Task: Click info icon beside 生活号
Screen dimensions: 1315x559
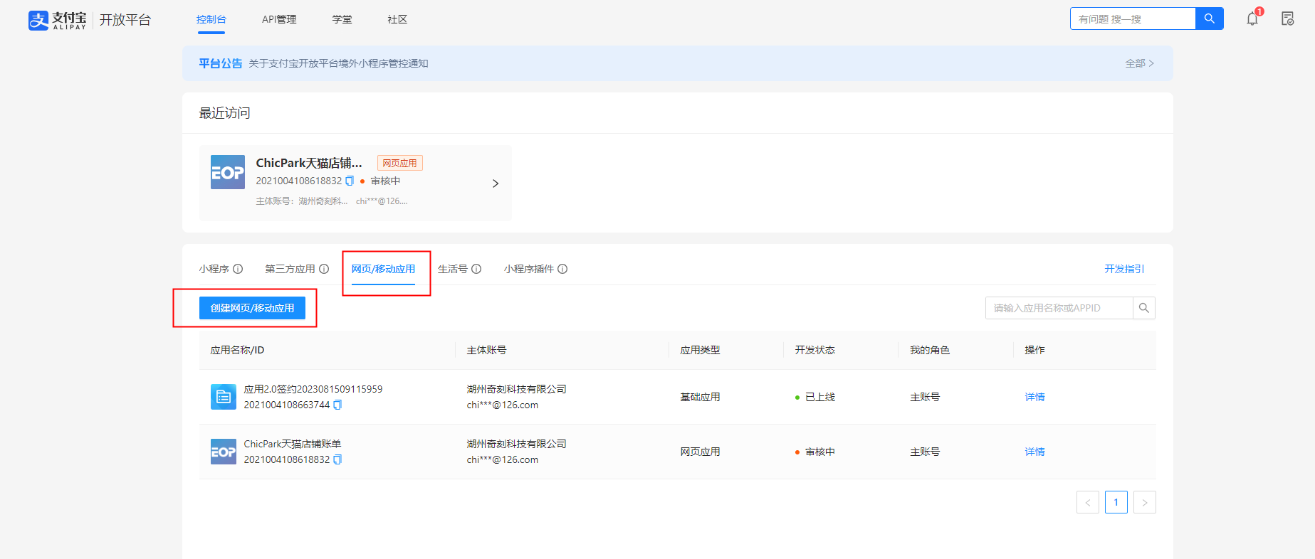Action: [x=476, y=269]
